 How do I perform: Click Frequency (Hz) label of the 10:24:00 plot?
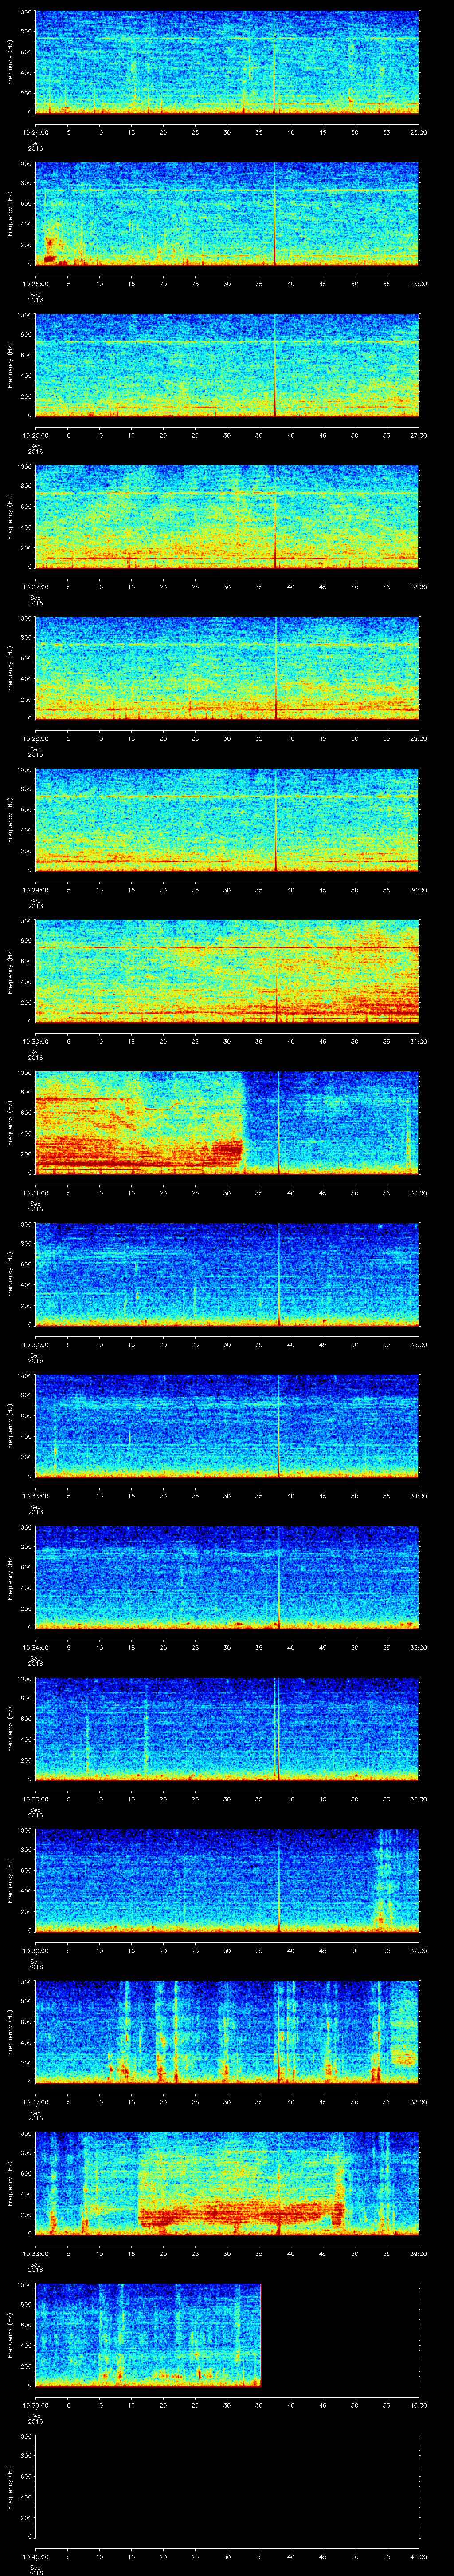click(10, 62)
